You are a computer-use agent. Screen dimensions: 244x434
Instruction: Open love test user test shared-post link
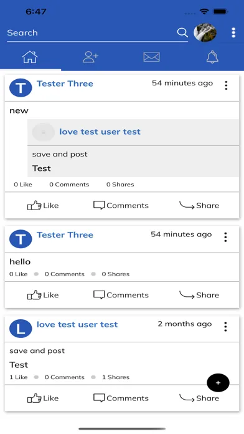pyautogui.click(x=100, y=132)
